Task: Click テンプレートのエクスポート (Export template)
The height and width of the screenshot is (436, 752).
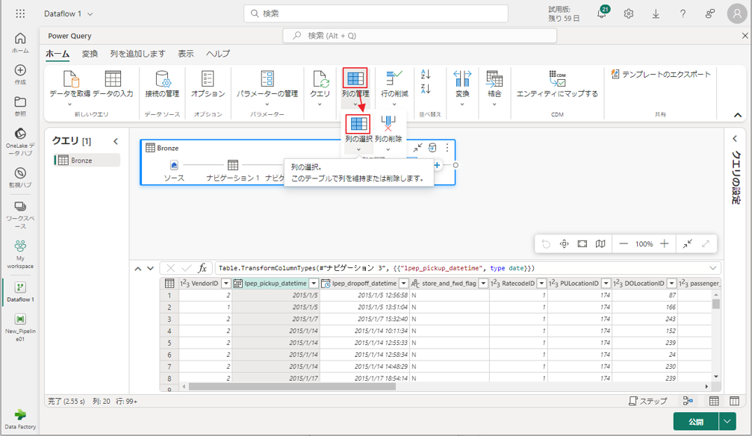Action: tap(661, 75)
